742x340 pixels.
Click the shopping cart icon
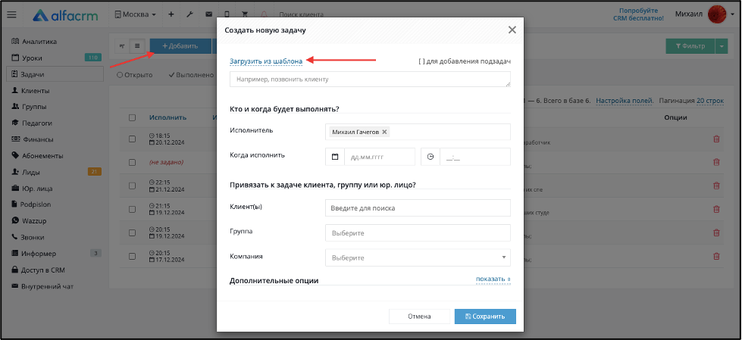[x=245, y=14]
